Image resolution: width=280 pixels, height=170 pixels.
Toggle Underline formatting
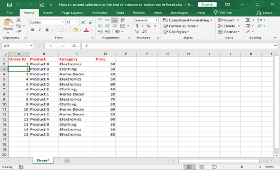pos(47,30)
